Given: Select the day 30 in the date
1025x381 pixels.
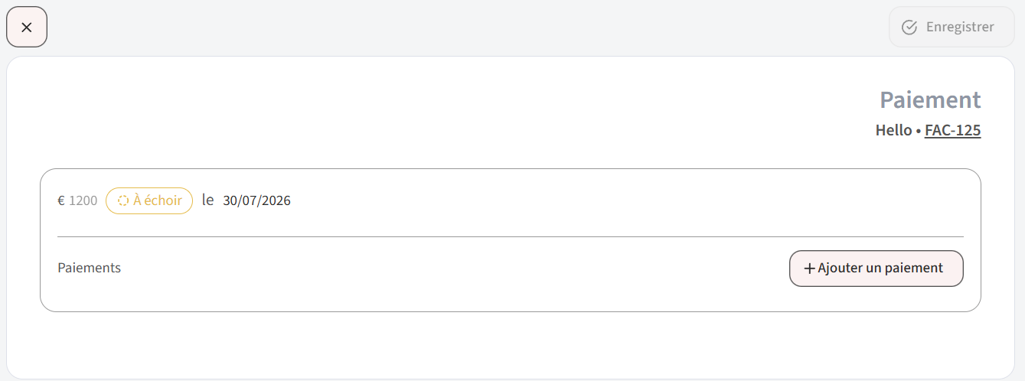Looking at the screenshot, I should [230, 200].
